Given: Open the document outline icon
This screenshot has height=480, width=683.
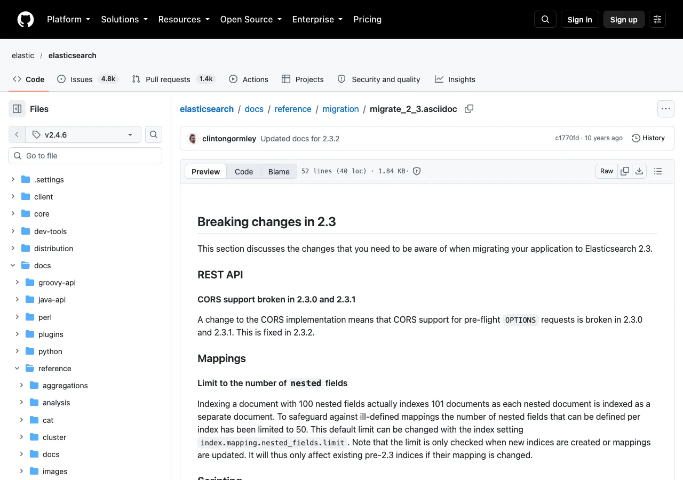Looking at the screenshot, I should (658, 171).
